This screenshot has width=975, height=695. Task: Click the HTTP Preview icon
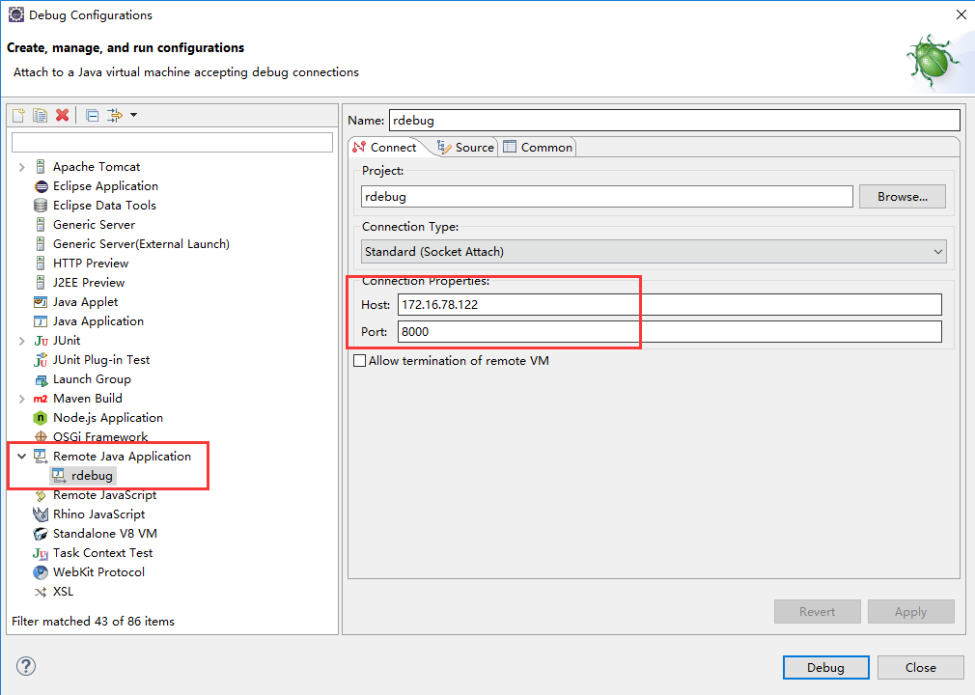click(41, 263)
